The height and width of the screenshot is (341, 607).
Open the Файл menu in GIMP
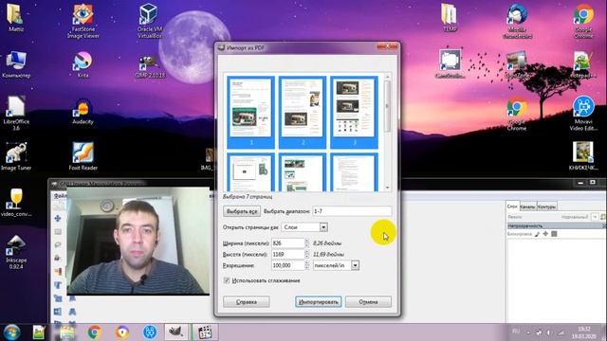point(60,196)
